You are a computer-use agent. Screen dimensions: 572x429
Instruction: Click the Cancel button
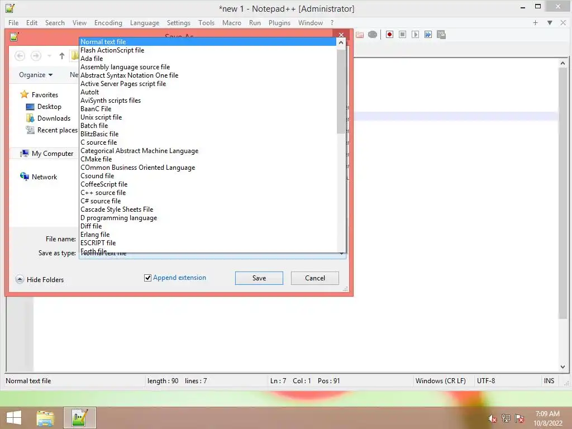pyautogui.click(x=315, y=278)
